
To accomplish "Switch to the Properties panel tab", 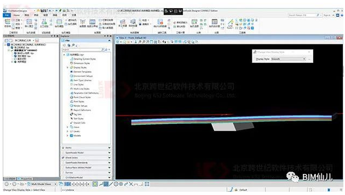I will (25, 179).
